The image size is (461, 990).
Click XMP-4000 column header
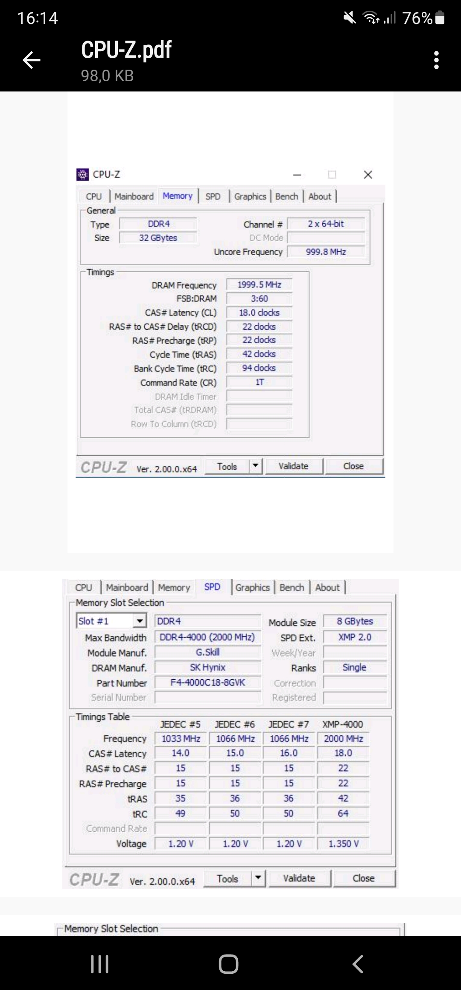[x=343, y=724]
